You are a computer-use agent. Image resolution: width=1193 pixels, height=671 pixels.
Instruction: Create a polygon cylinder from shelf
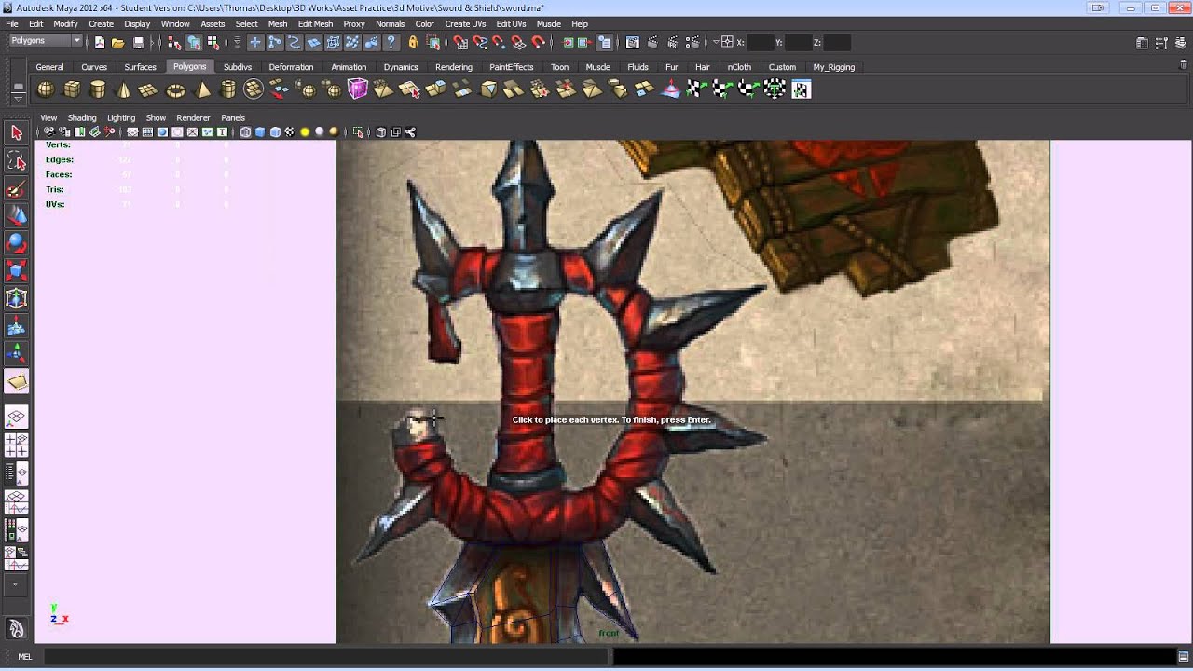point(98,89)
